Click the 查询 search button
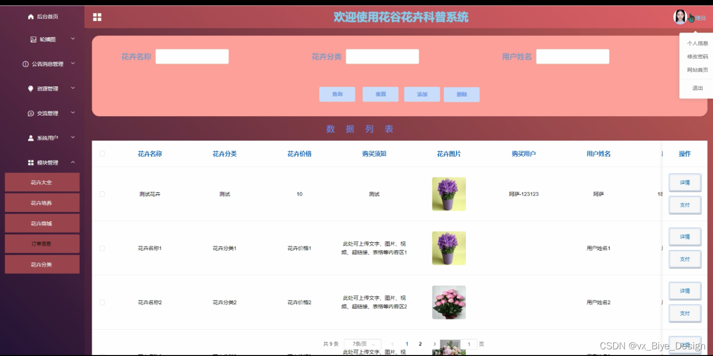 click(337, 94)
